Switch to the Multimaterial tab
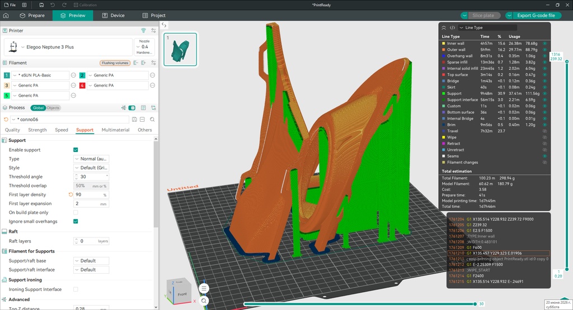 click(115, 130)
